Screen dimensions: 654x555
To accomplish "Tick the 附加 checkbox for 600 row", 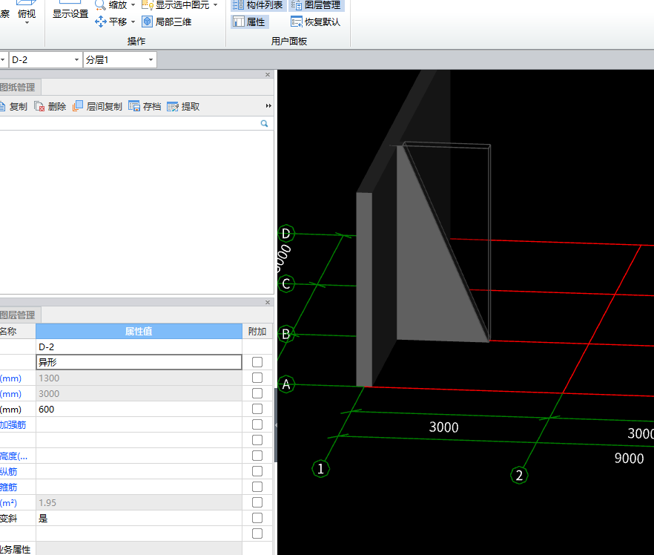I will pyautogui.click(x=257, y=409).
